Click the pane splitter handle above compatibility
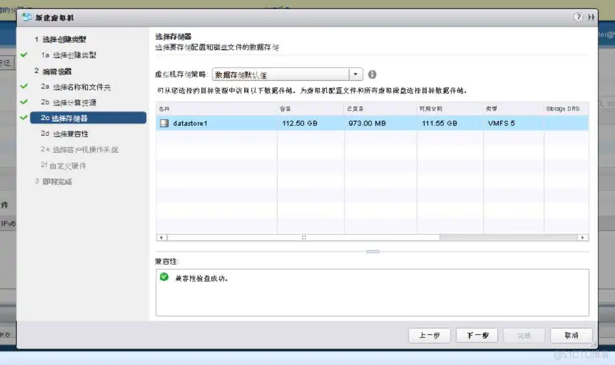Screen dimensions: 615x365 (373, 252)
